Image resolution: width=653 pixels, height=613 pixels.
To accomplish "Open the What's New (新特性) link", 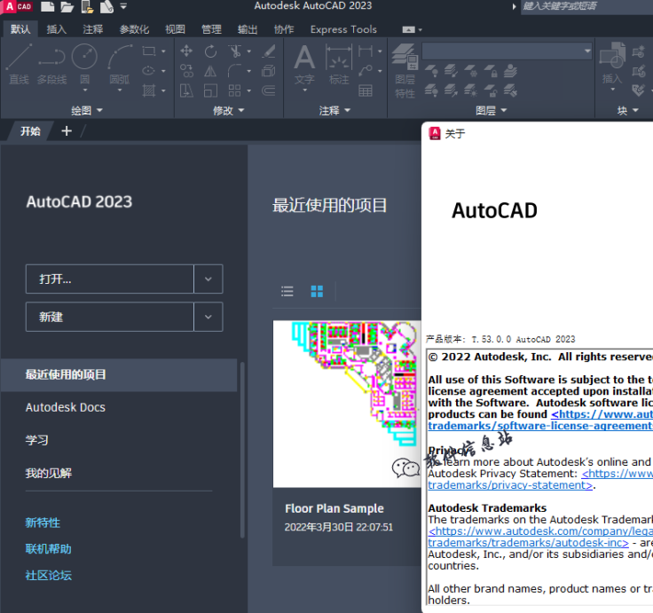I will coord(43,523).
